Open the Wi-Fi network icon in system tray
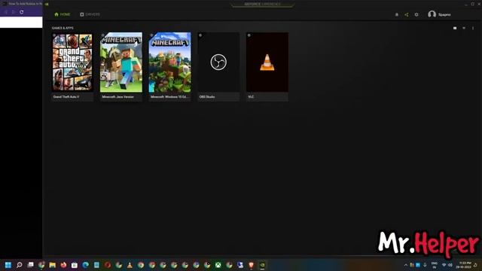The height and width of the screenshot is (271, 482). [x=444, y=265]
